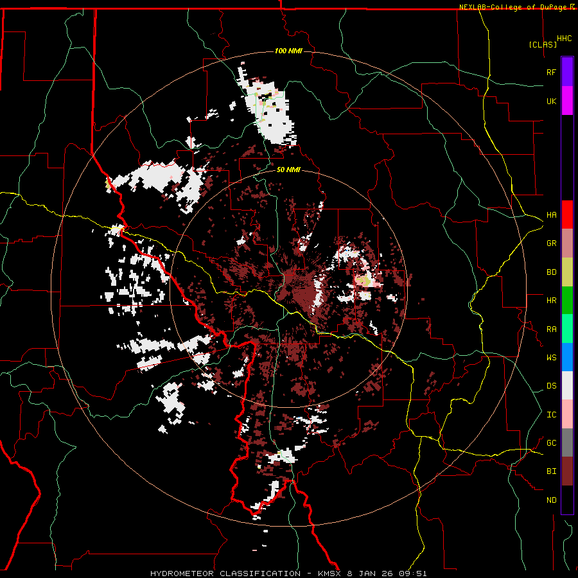
Task: Click the IC legend label
Action: [551, 415]
